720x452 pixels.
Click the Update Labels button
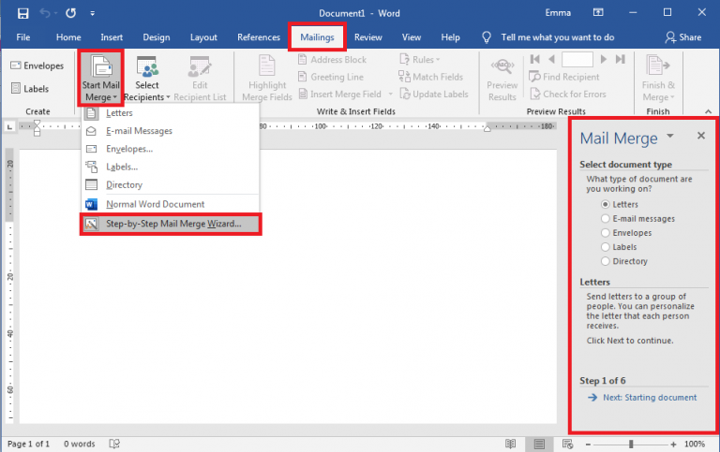pyautogui.click(x=434, y=94)
